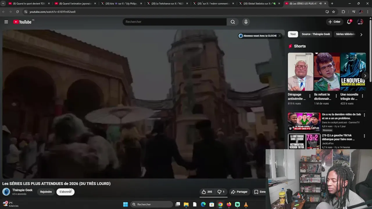Image resolution: width=372 pixels, height=209 pixels.
Task: Select the 'Séries télévisées' chip
Action: (345, 34)
